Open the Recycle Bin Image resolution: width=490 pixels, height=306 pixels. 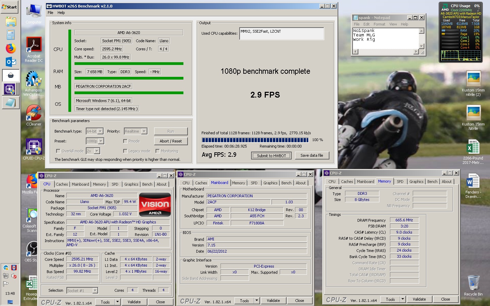(x=473, y=286)
